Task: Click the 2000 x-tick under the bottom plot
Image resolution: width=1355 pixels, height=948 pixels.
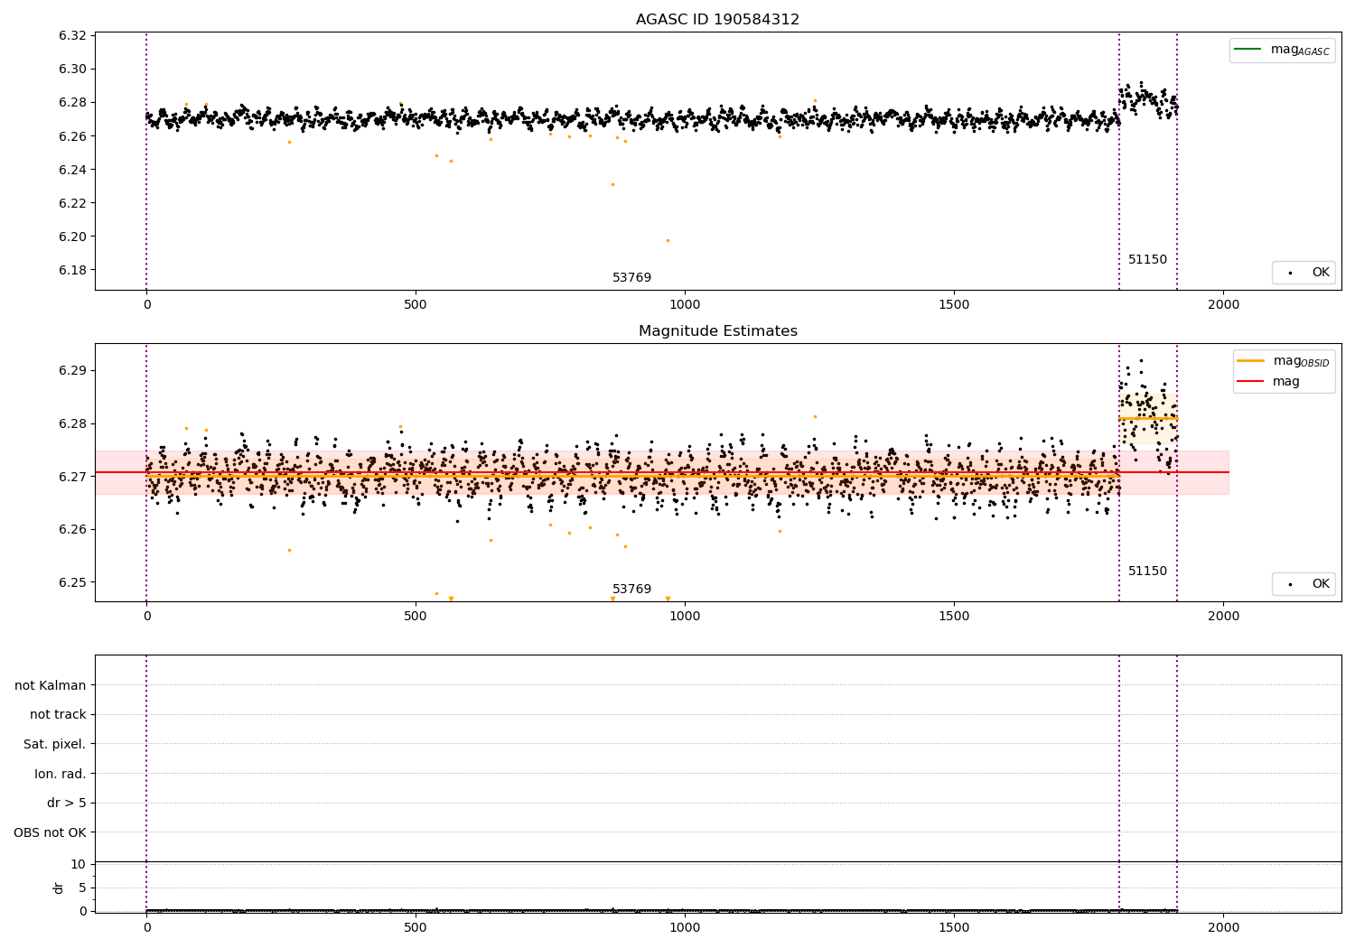Action: [x=1223, y=927]
